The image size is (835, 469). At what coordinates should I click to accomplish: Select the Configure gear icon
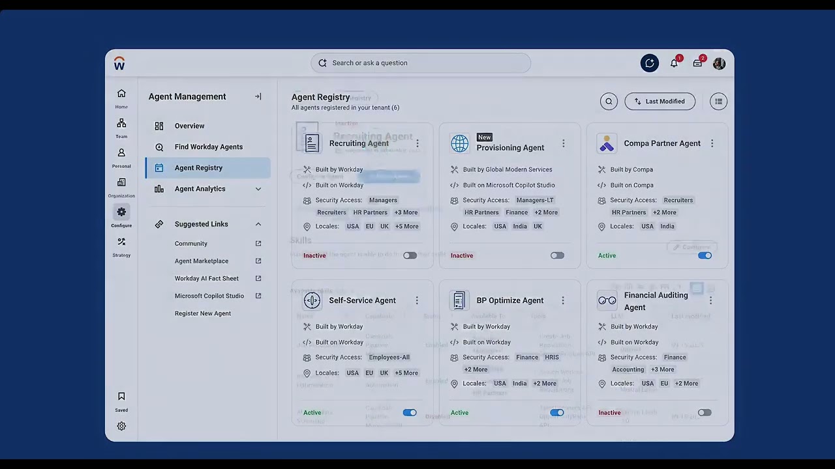coord(121,212)
